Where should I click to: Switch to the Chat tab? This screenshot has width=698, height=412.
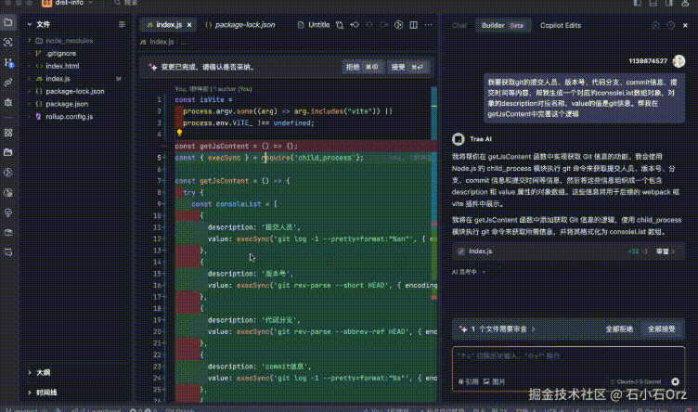(459, 25)
